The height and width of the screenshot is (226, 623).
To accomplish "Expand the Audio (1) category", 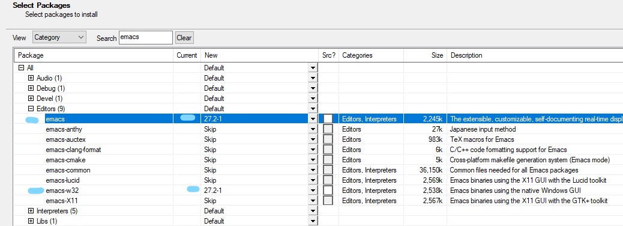I will 31,78.
